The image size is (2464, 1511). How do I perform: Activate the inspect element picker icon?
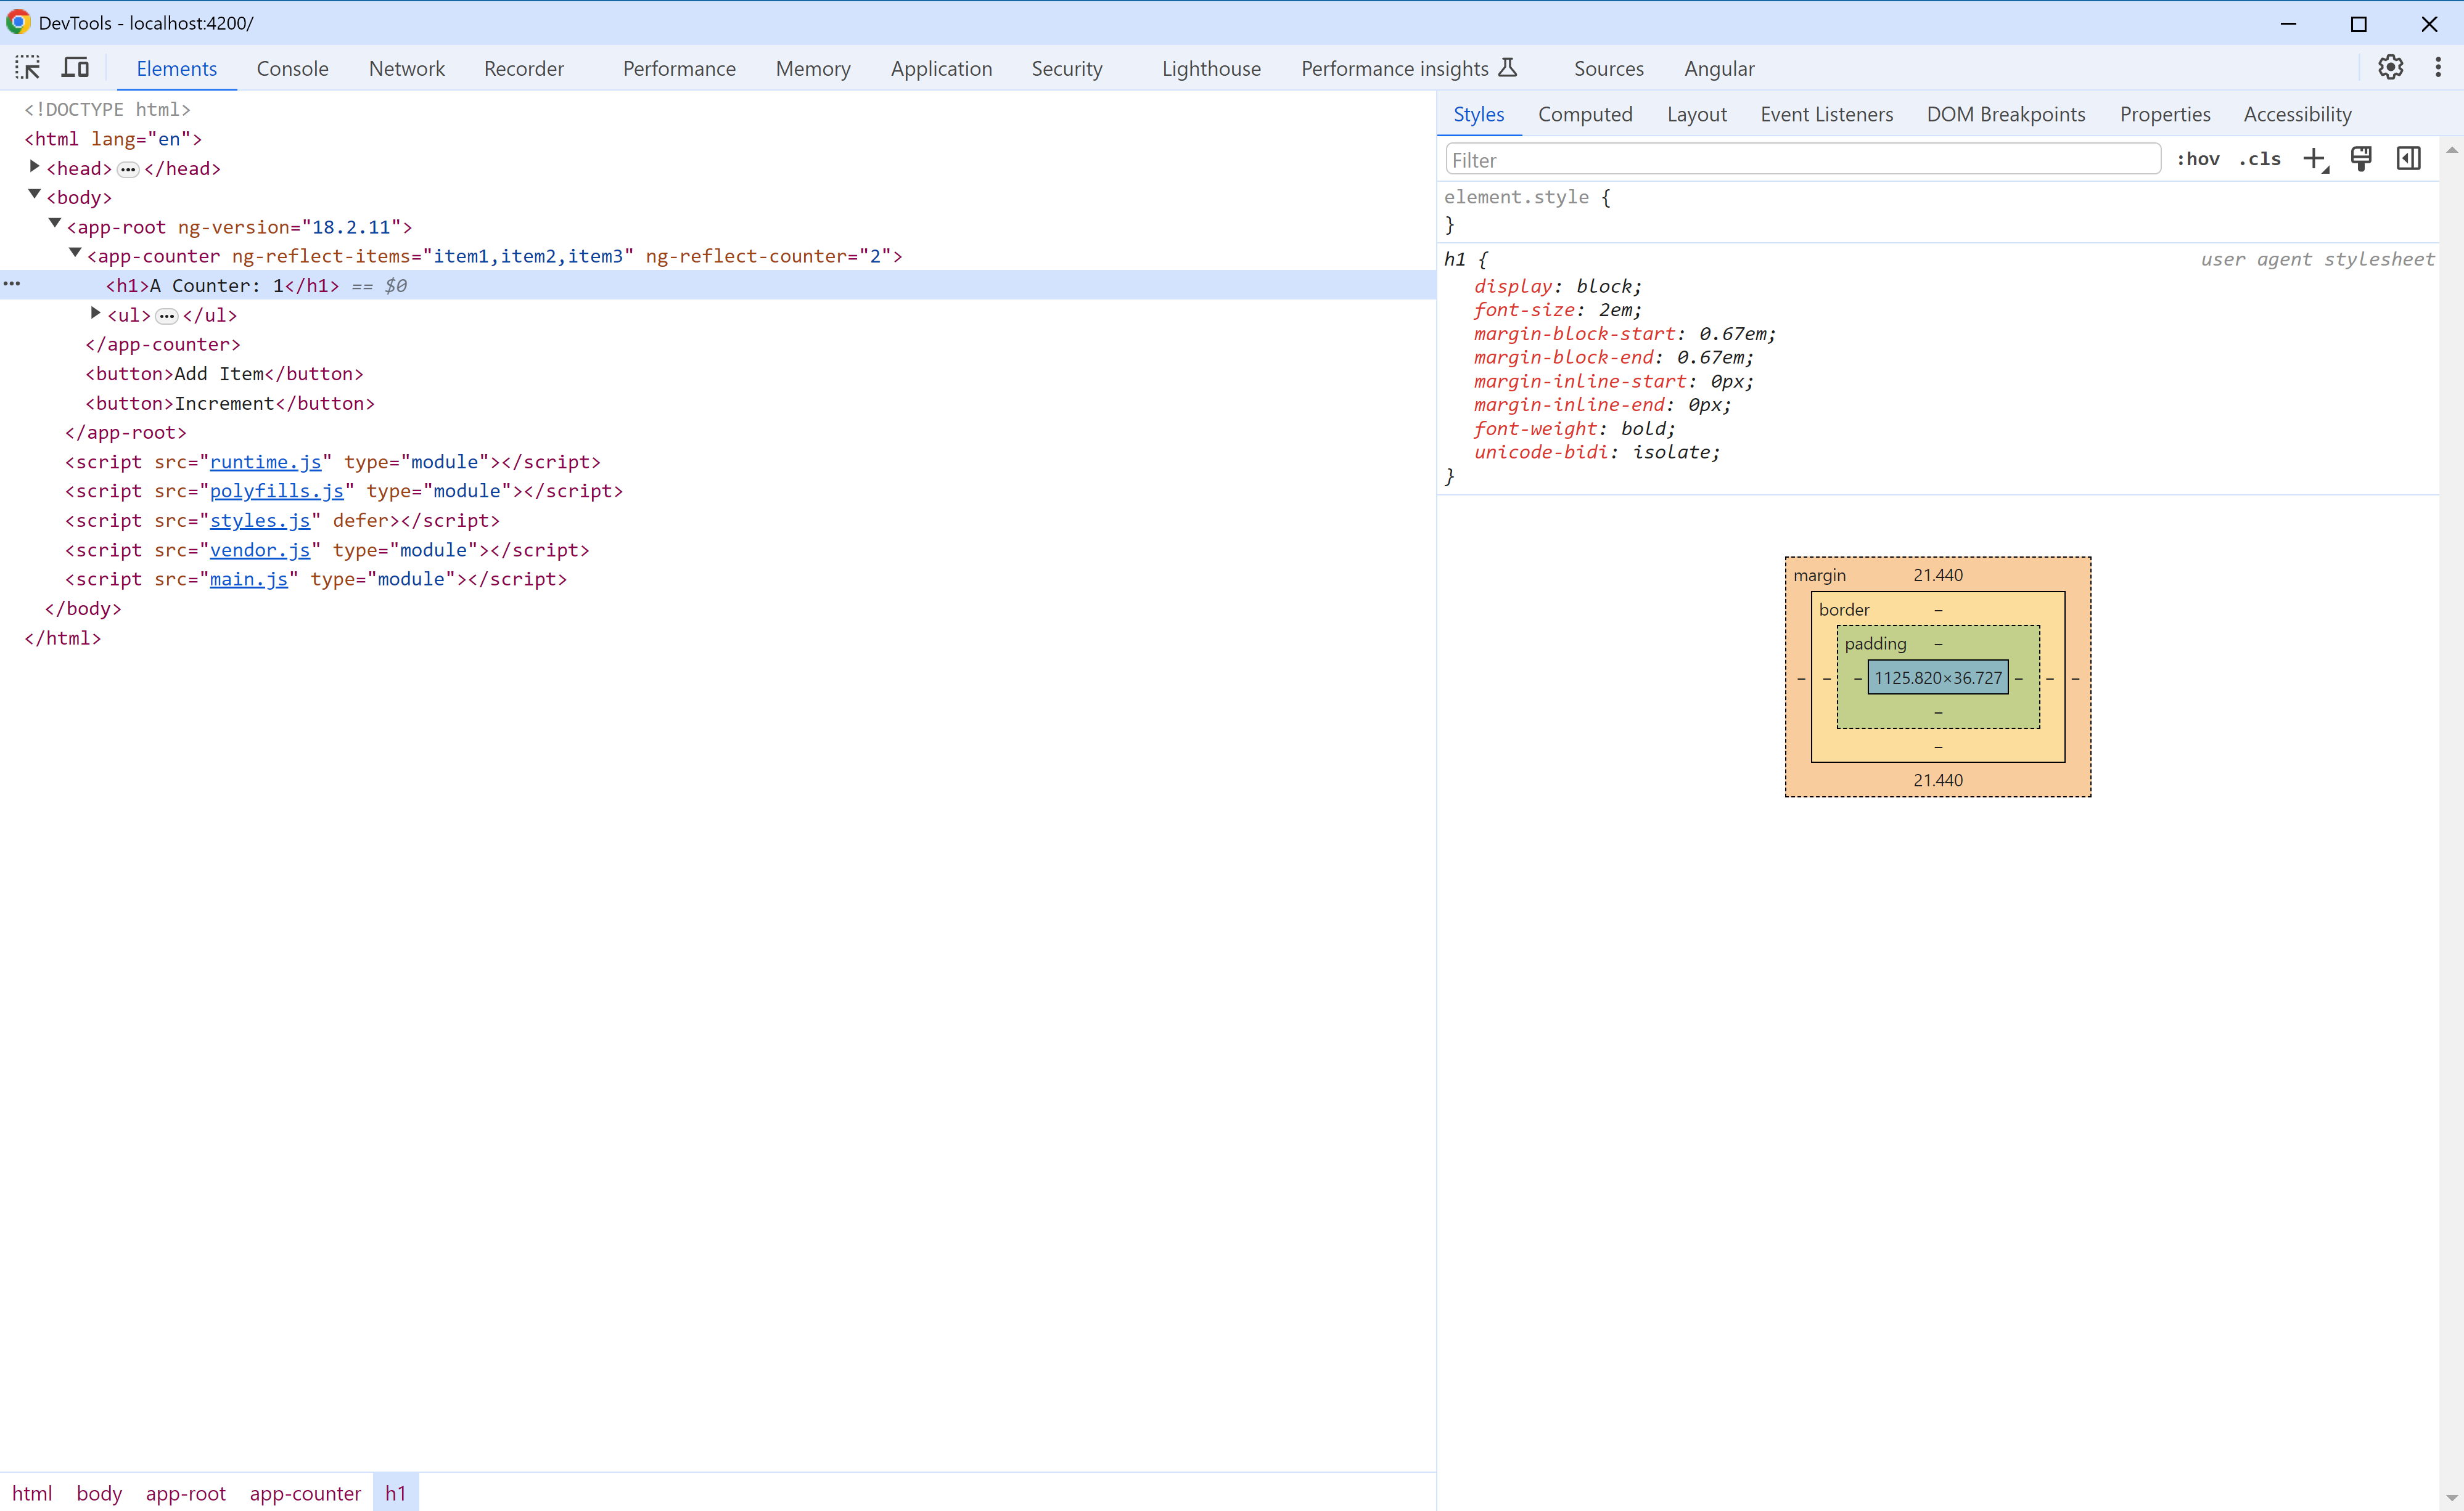tap(28, 68)
